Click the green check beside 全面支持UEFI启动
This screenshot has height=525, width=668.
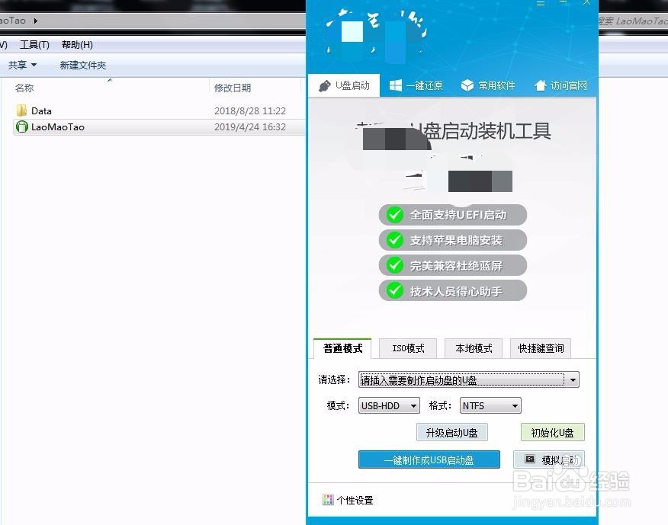click(394, 215)
